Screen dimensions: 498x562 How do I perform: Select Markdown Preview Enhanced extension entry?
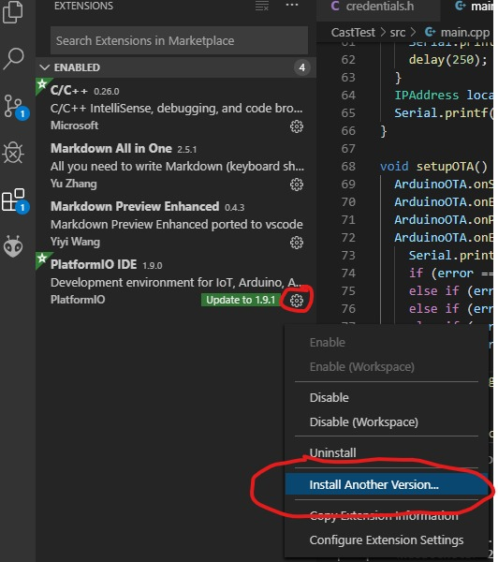pos(176,223)
